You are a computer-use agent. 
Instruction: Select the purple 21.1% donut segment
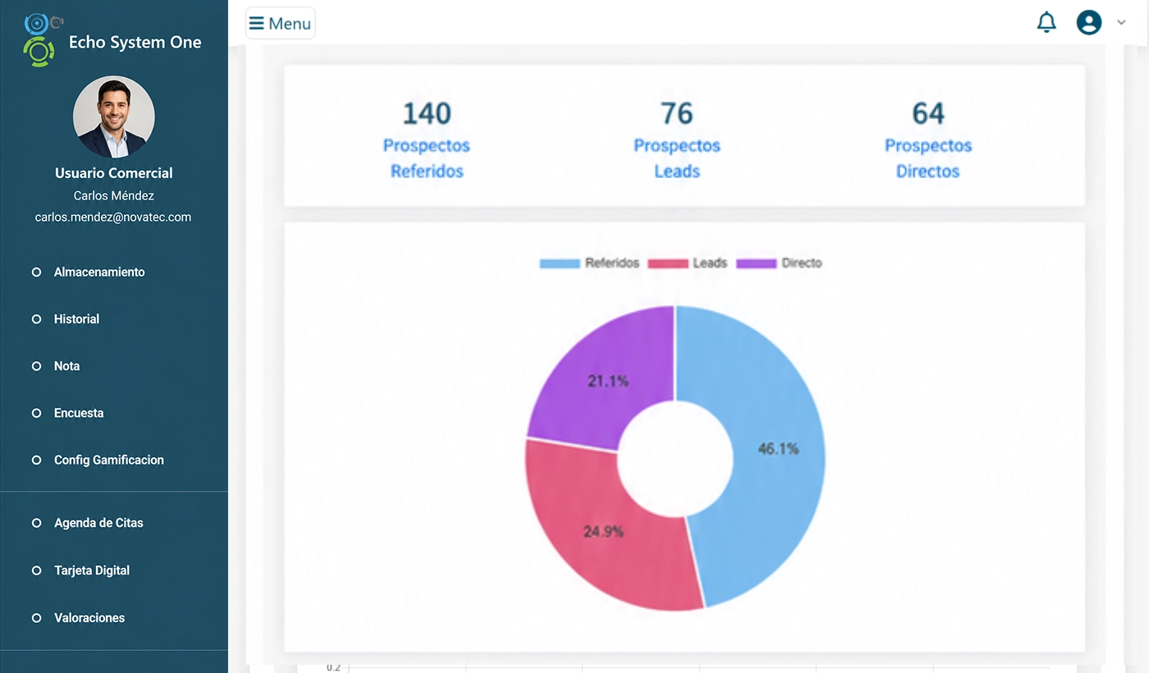610,380
